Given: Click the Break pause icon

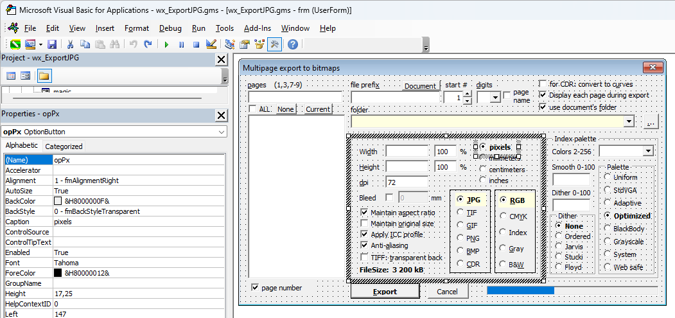Looking at the screenshot, I should (x=181, y=44).
